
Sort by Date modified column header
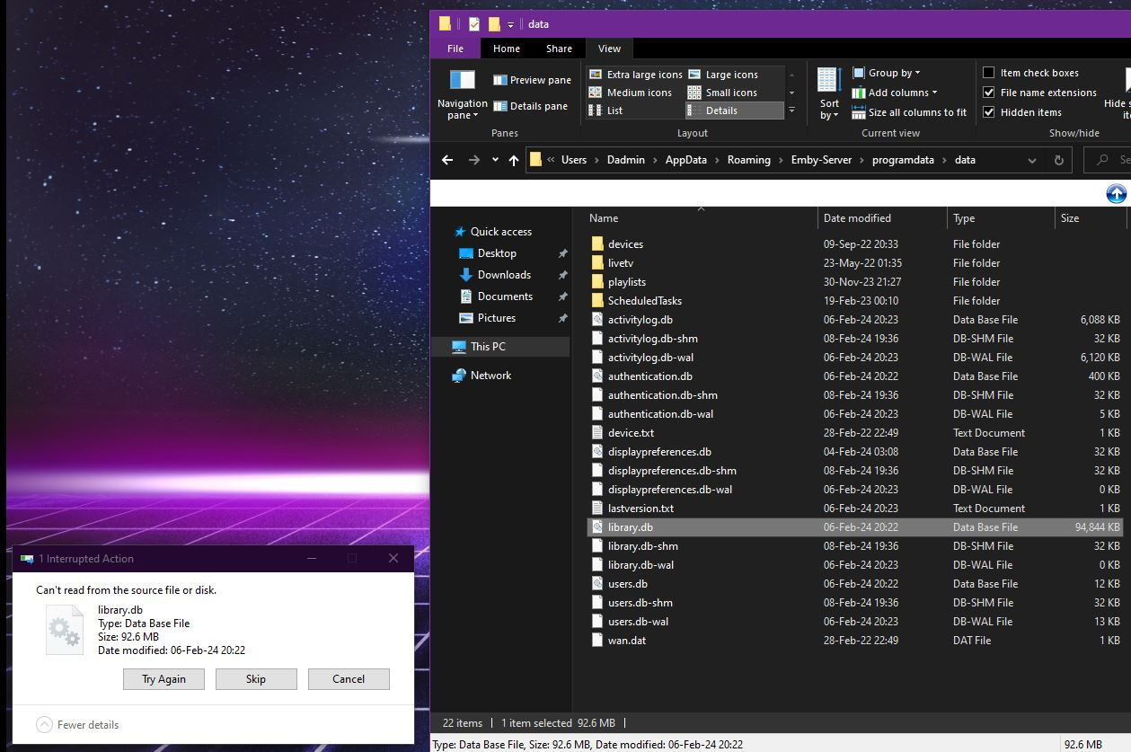[857, 218]
